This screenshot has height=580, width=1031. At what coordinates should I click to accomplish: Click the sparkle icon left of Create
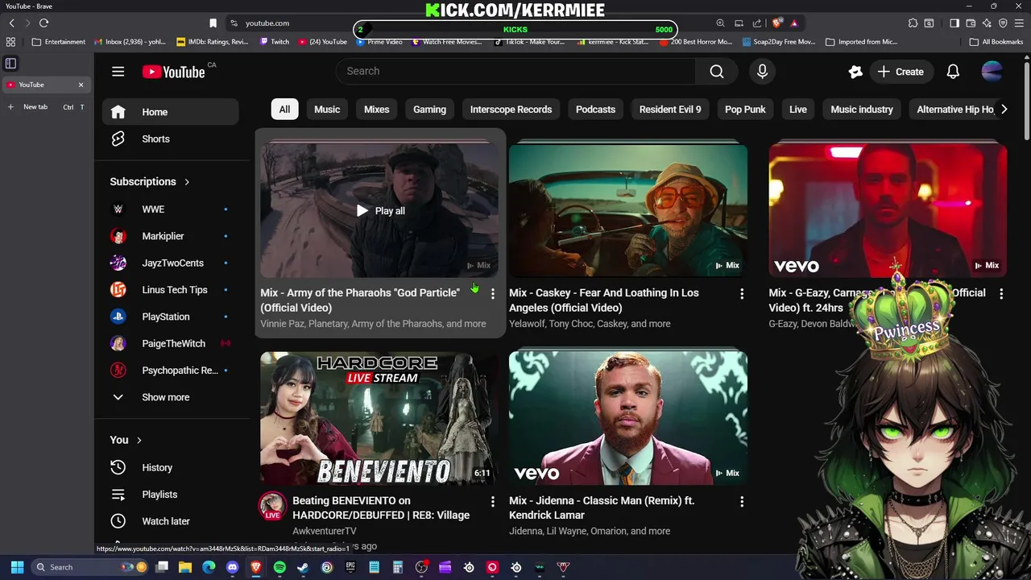click(855, 72)
